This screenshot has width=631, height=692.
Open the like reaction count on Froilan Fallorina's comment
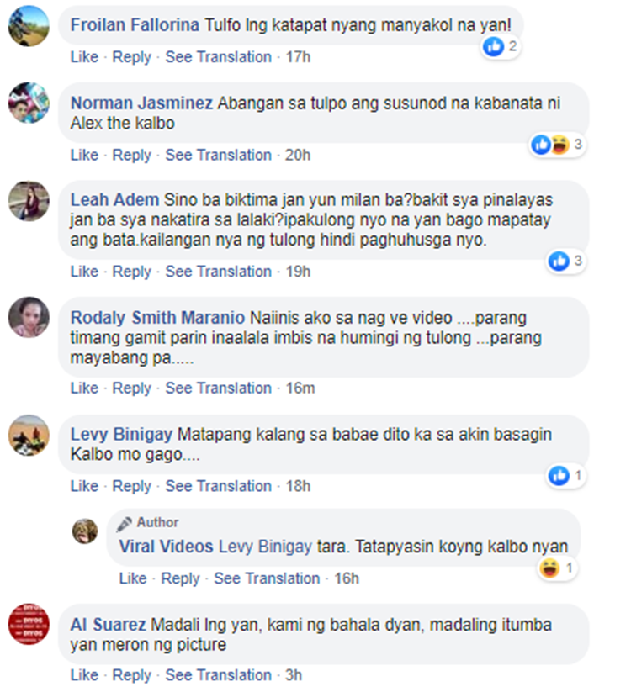(500, 46)
